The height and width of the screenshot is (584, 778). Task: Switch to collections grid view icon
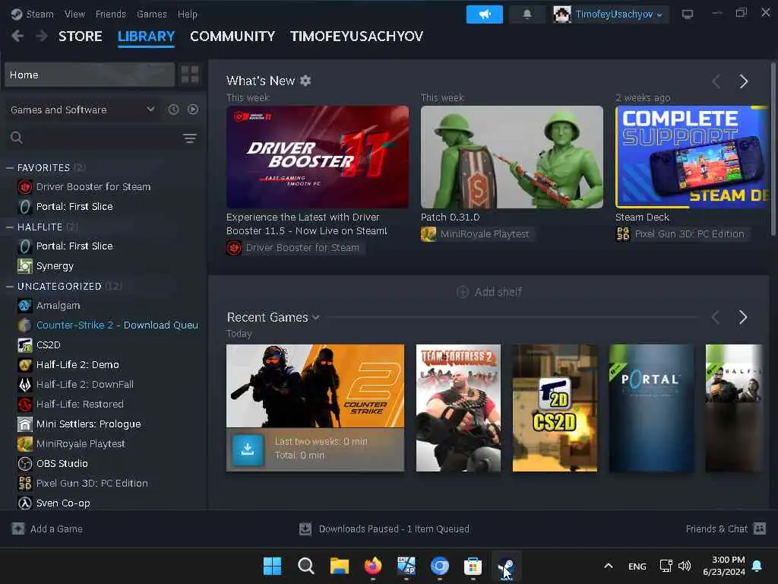(189, 75)
